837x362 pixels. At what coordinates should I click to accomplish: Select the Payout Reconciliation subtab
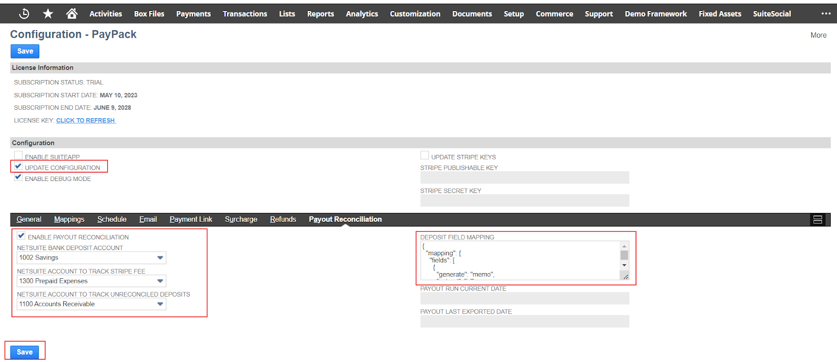click(x=345, y=219)
